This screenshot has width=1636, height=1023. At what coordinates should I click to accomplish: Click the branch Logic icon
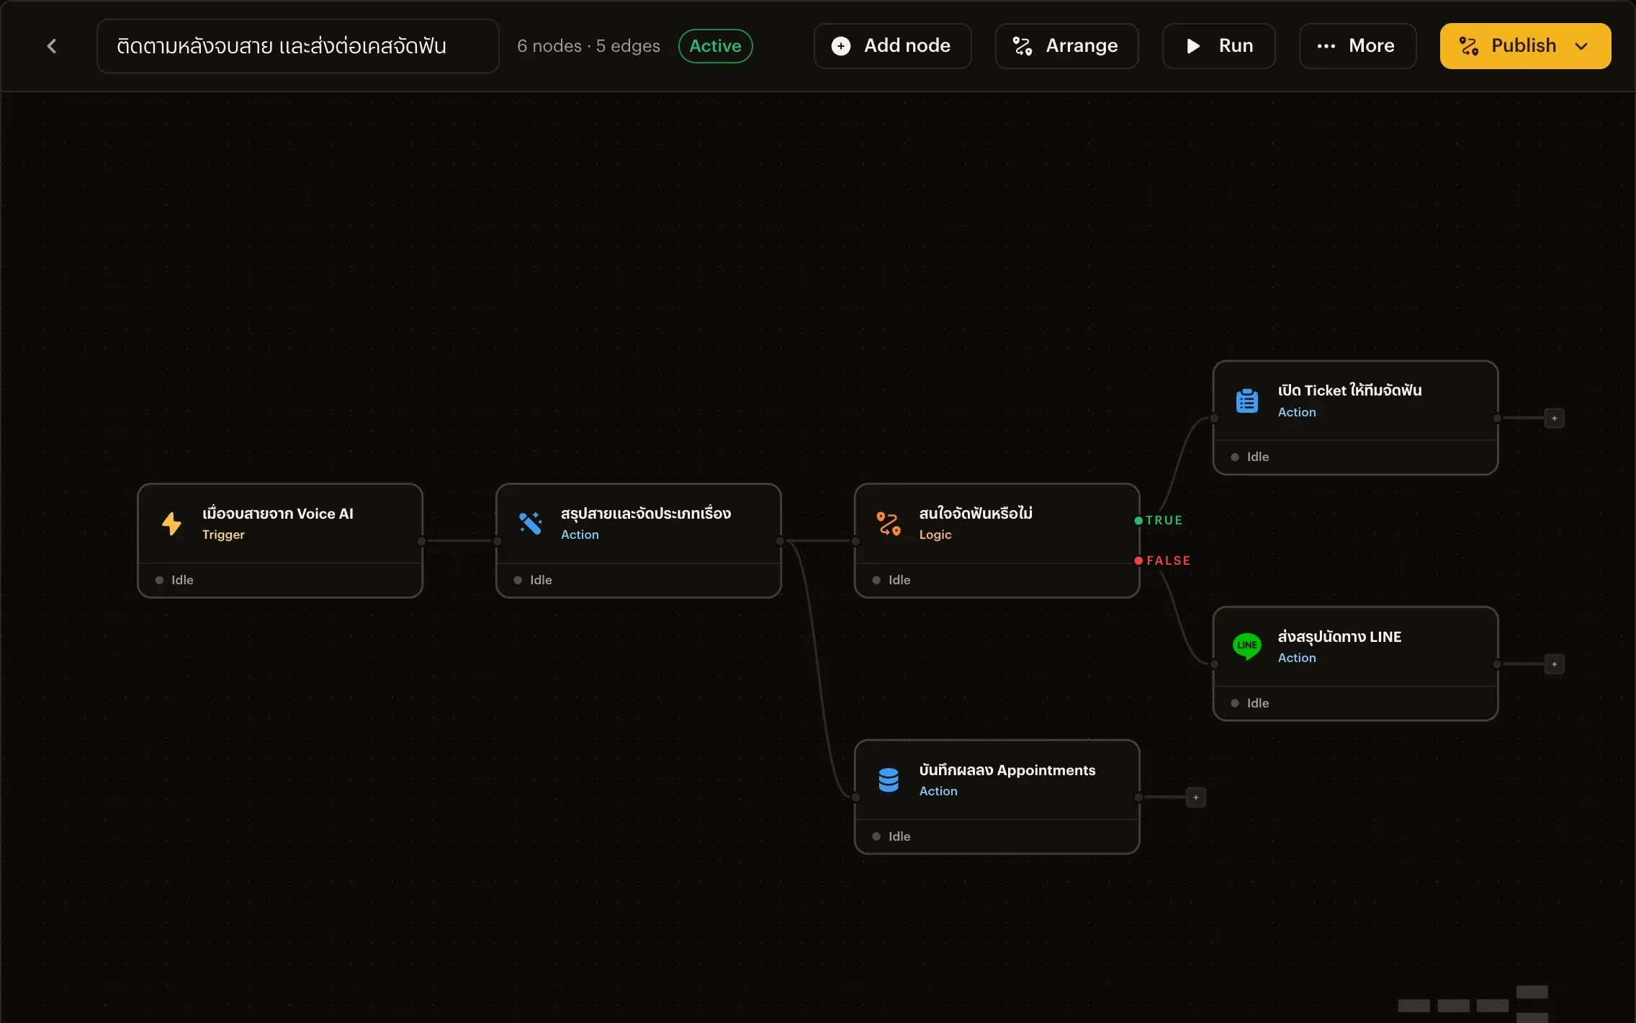click(x=889, y=524)
